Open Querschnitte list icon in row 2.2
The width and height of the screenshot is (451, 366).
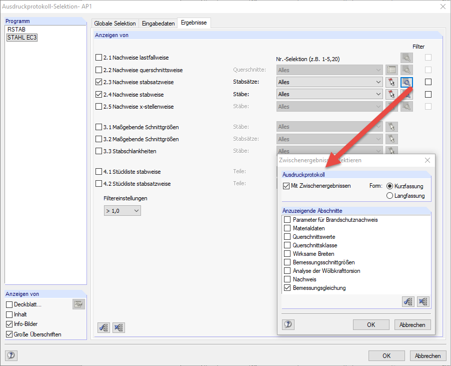click(391, 70)
